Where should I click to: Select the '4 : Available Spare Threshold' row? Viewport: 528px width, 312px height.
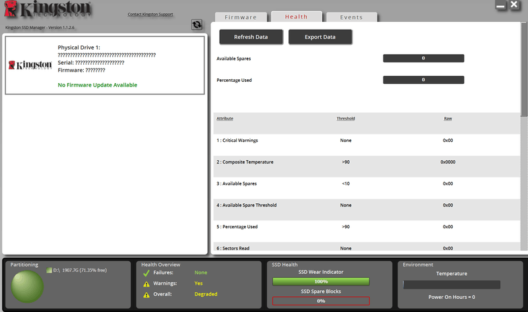click(x=367, y=209)
